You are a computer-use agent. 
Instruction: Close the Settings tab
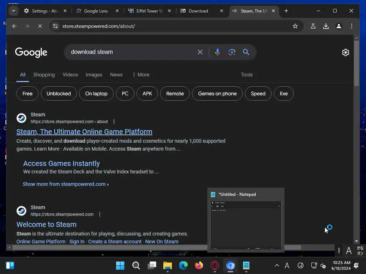click(x=65, y=11)
